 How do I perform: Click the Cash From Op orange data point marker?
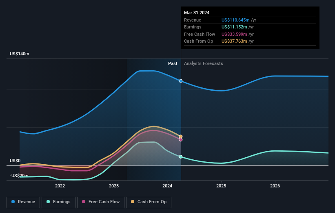click(181, 137)
